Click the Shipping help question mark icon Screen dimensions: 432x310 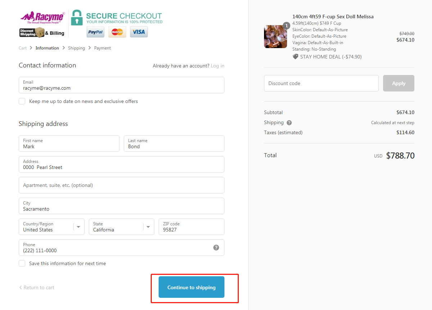289,123
